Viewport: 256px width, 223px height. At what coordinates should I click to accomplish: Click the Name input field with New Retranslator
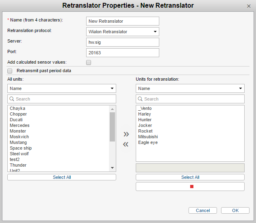tap(123, 21)
